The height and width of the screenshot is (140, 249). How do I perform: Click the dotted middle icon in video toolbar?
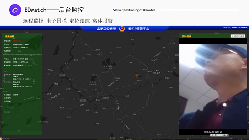[x=220, y=135]
